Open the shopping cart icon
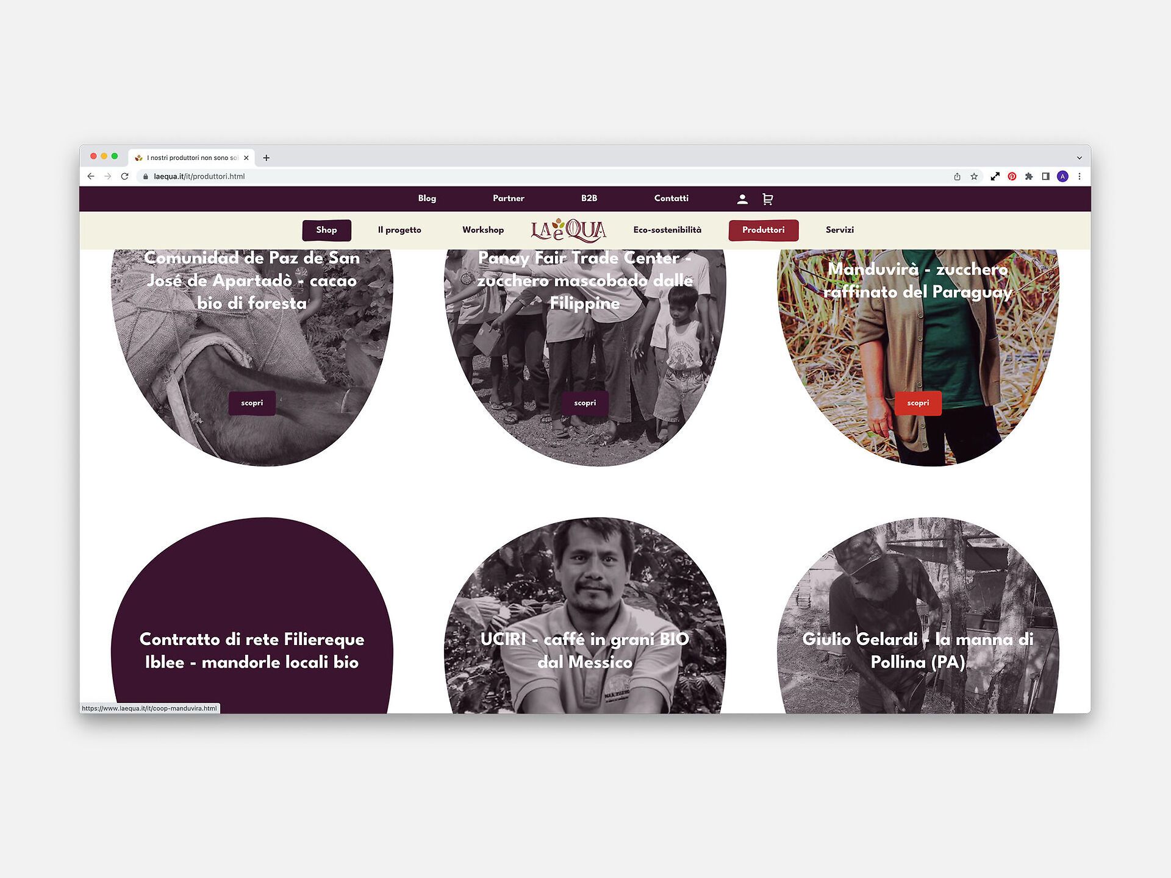This screenshot has height=878, width=1171. click(x=768, y=199)
